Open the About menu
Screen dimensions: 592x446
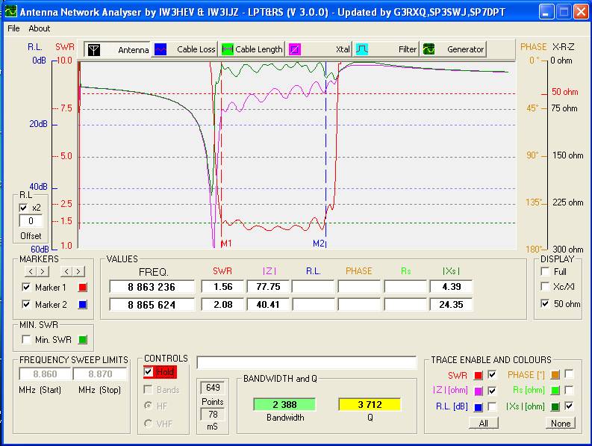click(x=40, y=28)
